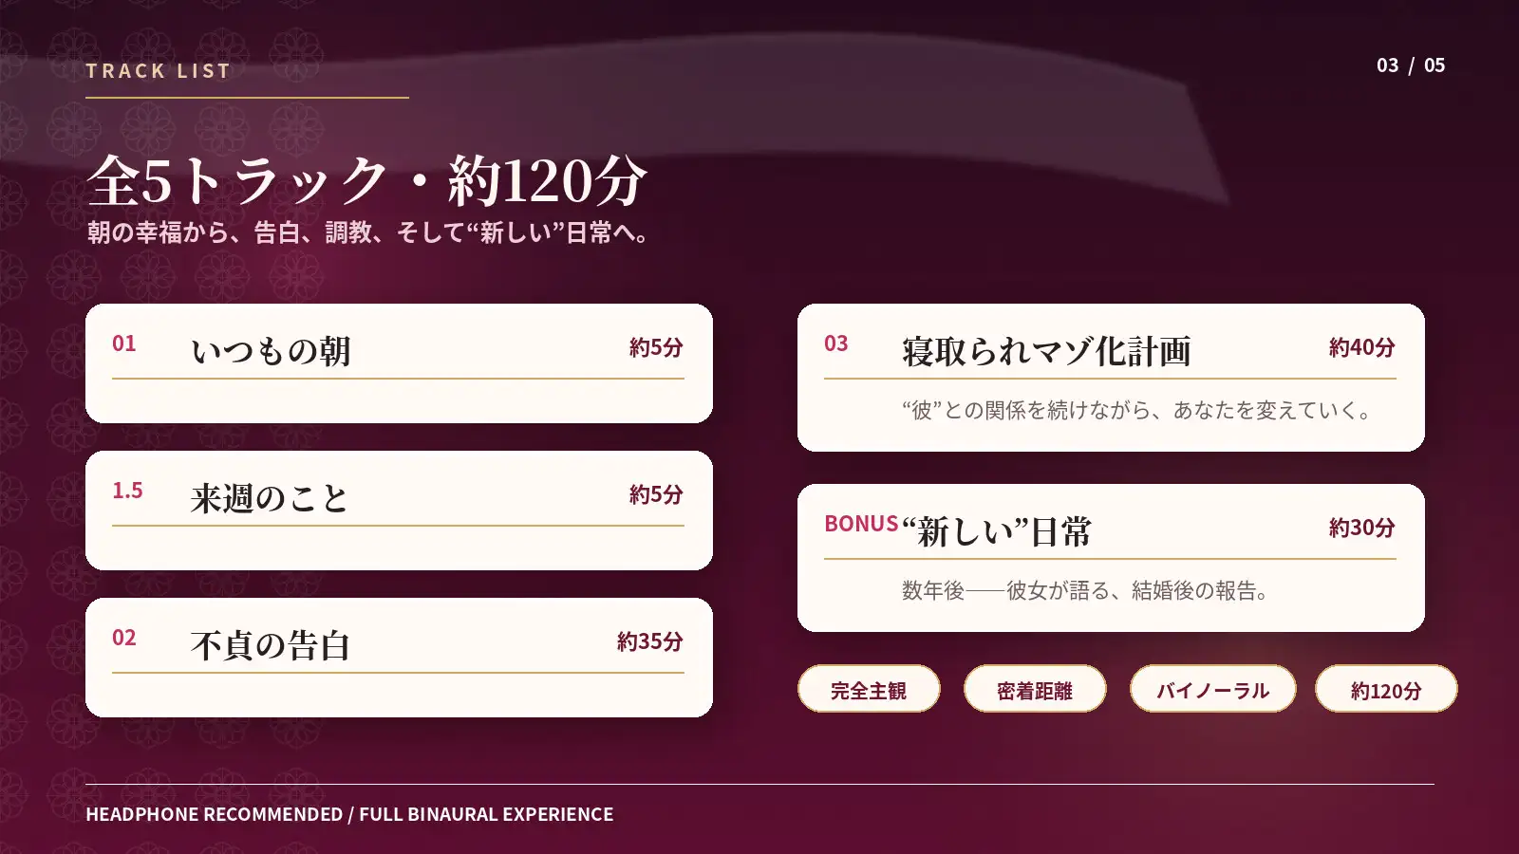Click the subtitle 朝の幸福から、告白 line
Viewport: 1519px width, 854px height.
pyautogui.click(x=370, y=232)
